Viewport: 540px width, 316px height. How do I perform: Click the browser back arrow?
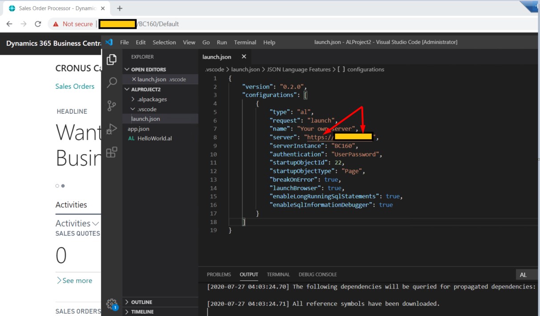10,24
